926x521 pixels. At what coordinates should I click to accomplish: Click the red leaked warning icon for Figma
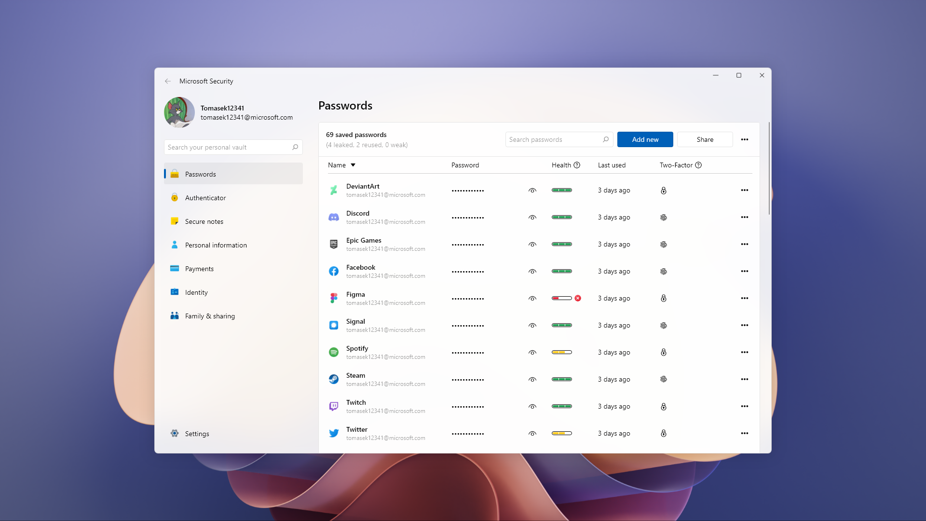click(x=578, y=298)
